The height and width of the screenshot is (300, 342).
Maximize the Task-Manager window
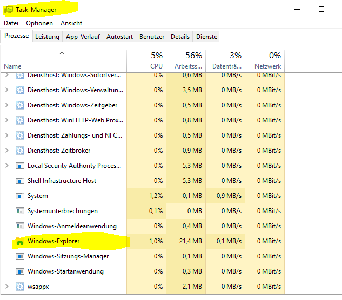coord(321,9)
